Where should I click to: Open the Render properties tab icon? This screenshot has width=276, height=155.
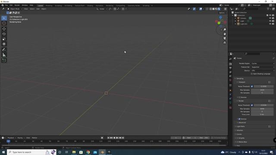(230, 64)
